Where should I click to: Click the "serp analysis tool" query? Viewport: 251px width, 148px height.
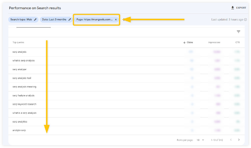(22, 78)
